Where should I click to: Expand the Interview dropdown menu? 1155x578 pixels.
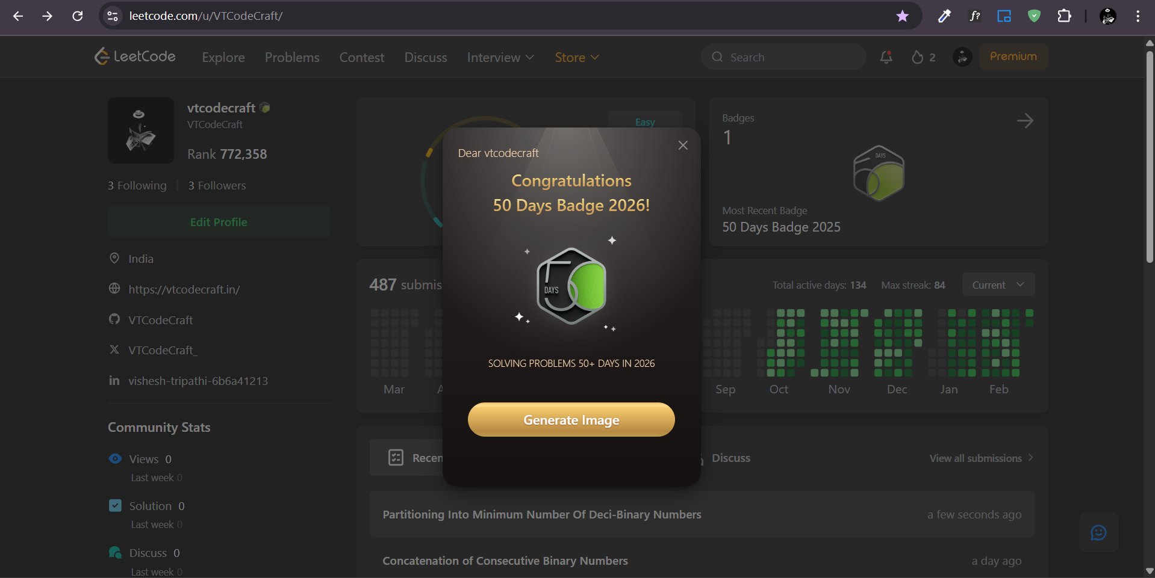click(x=500, y=57)
